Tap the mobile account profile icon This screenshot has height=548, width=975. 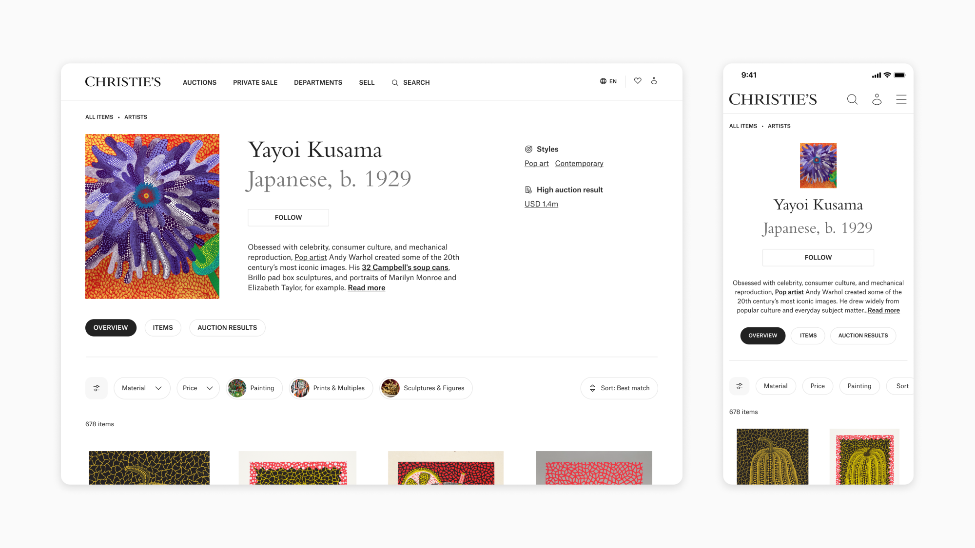click(x=877, y=99)
